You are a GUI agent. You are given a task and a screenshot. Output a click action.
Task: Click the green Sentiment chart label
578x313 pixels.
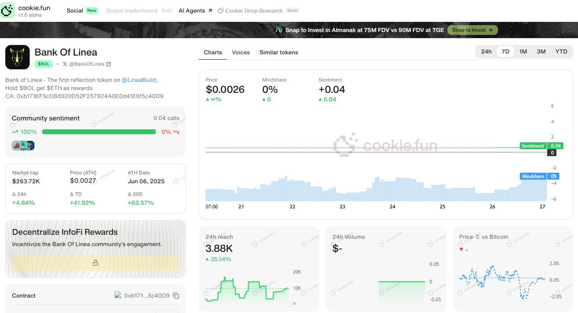click(x=533, y=146)
